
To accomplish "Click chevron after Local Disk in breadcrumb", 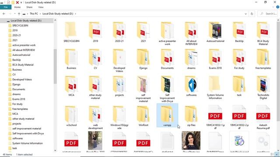I will click(x=76, y=14).
